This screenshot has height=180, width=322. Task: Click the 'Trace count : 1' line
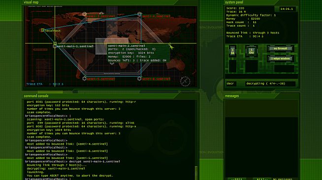[x=240, y=26]
